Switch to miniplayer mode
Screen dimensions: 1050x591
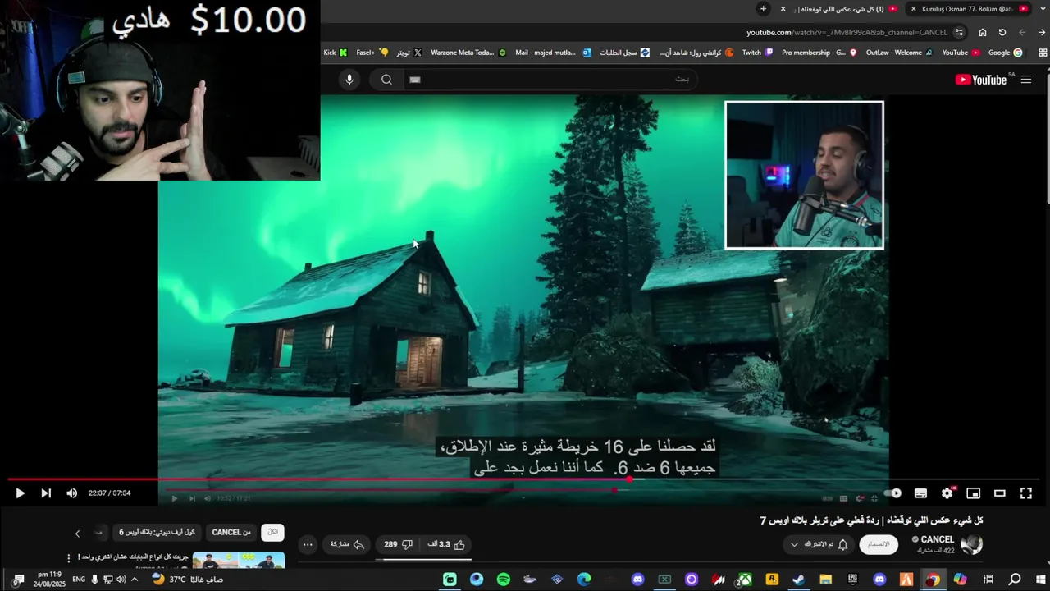pyautogui.click(x=973, y=493)
